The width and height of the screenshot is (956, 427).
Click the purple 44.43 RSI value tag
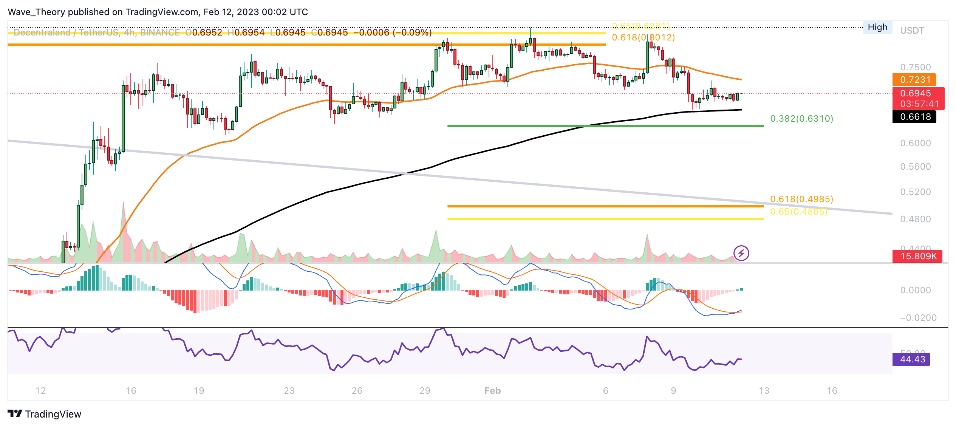912,359
